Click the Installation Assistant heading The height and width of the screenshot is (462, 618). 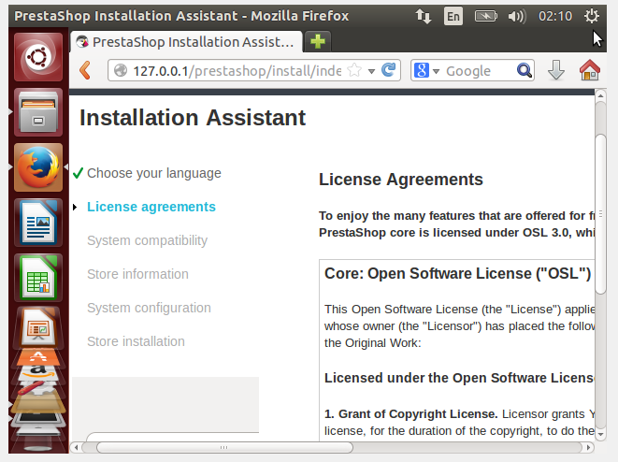[193, 118]
